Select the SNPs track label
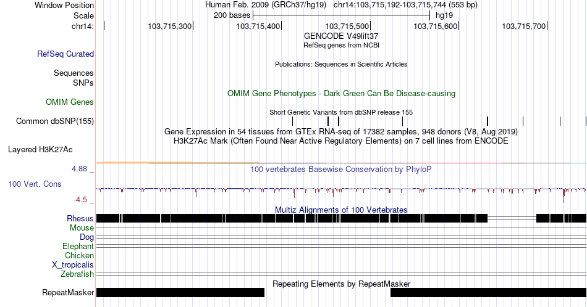The width and height of the screenshot is (587, 307). pos(83,83)
